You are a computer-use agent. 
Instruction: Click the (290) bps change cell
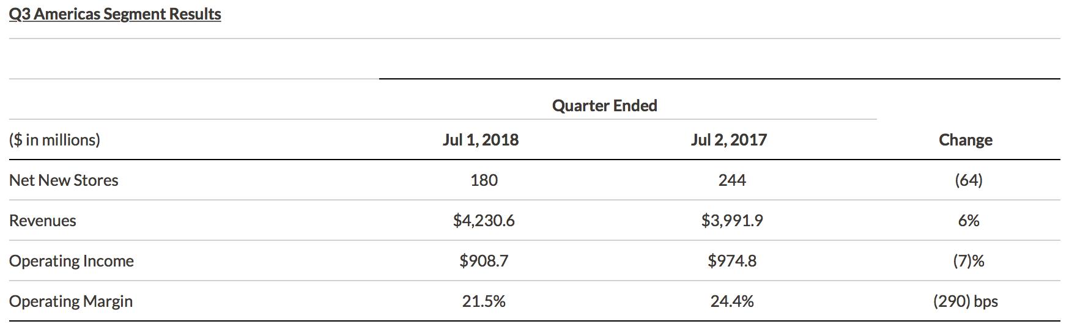[x=966, y=301]
